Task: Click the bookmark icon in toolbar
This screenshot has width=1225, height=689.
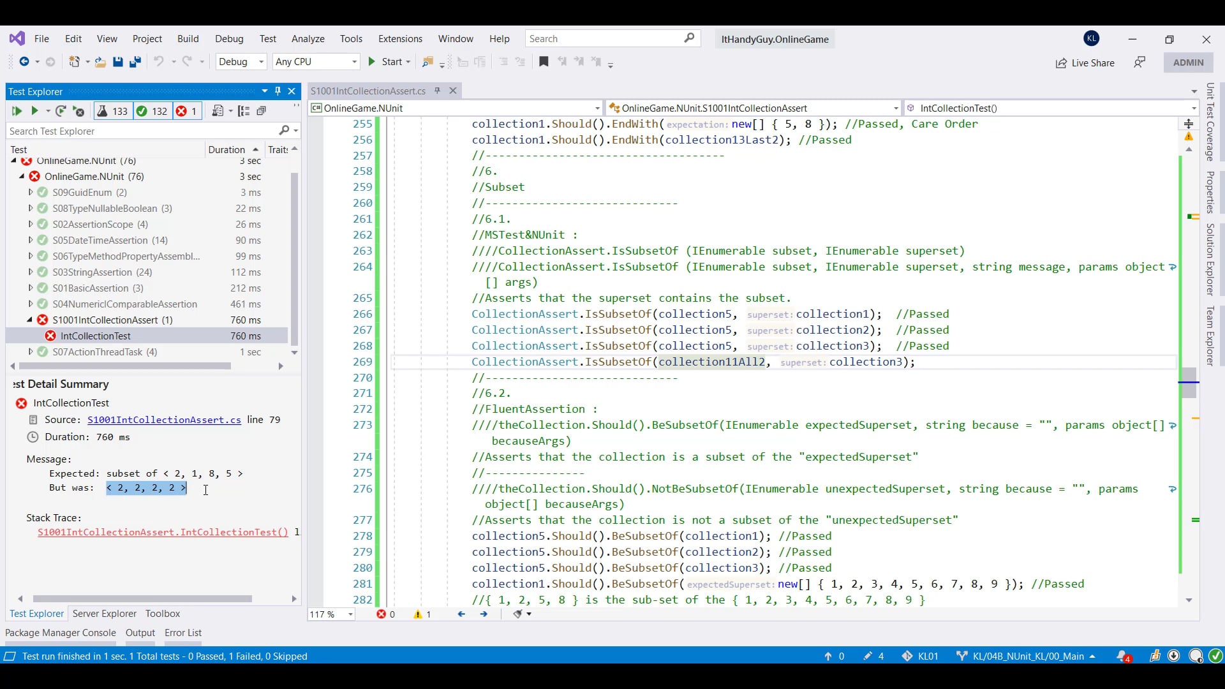Action: coord(544,62)
